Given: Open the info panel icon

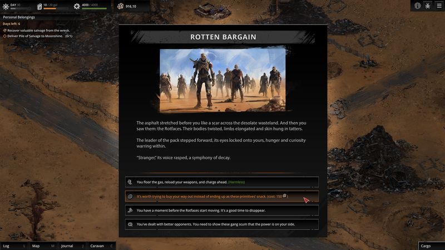Looking at the screenshot, I should pyautogui.click(x=418, y=6).
